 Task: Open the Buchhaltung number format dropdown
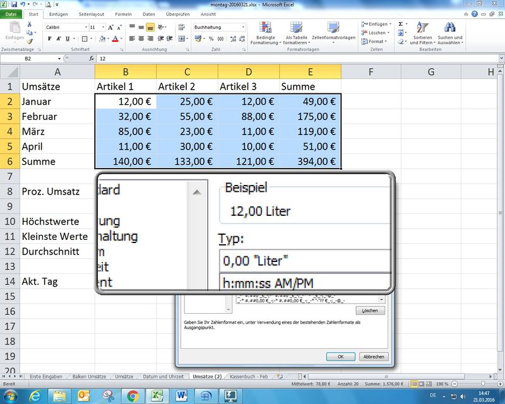[x=243, y=27]
